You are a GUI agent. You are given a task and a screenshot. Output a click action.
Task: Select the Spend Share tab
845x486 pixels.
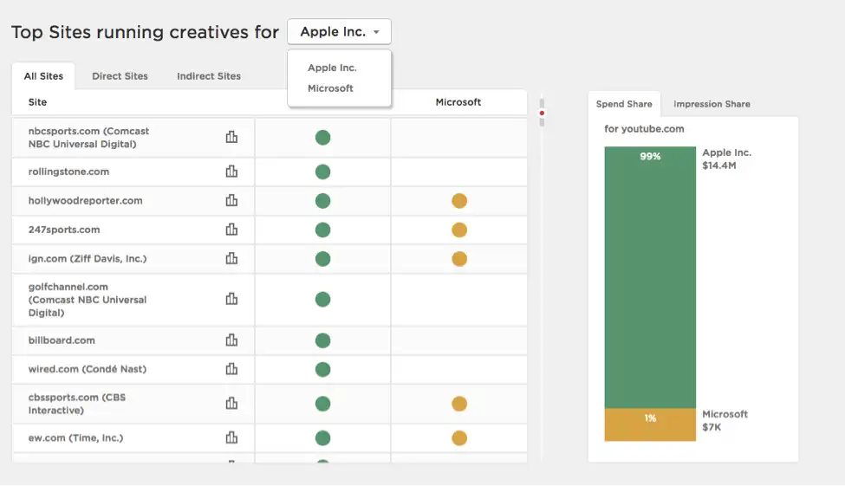click(624, 104)
